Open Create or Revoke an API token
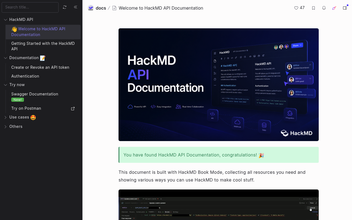Image resolution: width=352 pixels, height=220 pixels. tap(40, 67)
